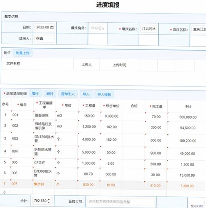This screenshot has height=208, width=206.
Task: Click the 小计 column header
Action: (188, 107)
